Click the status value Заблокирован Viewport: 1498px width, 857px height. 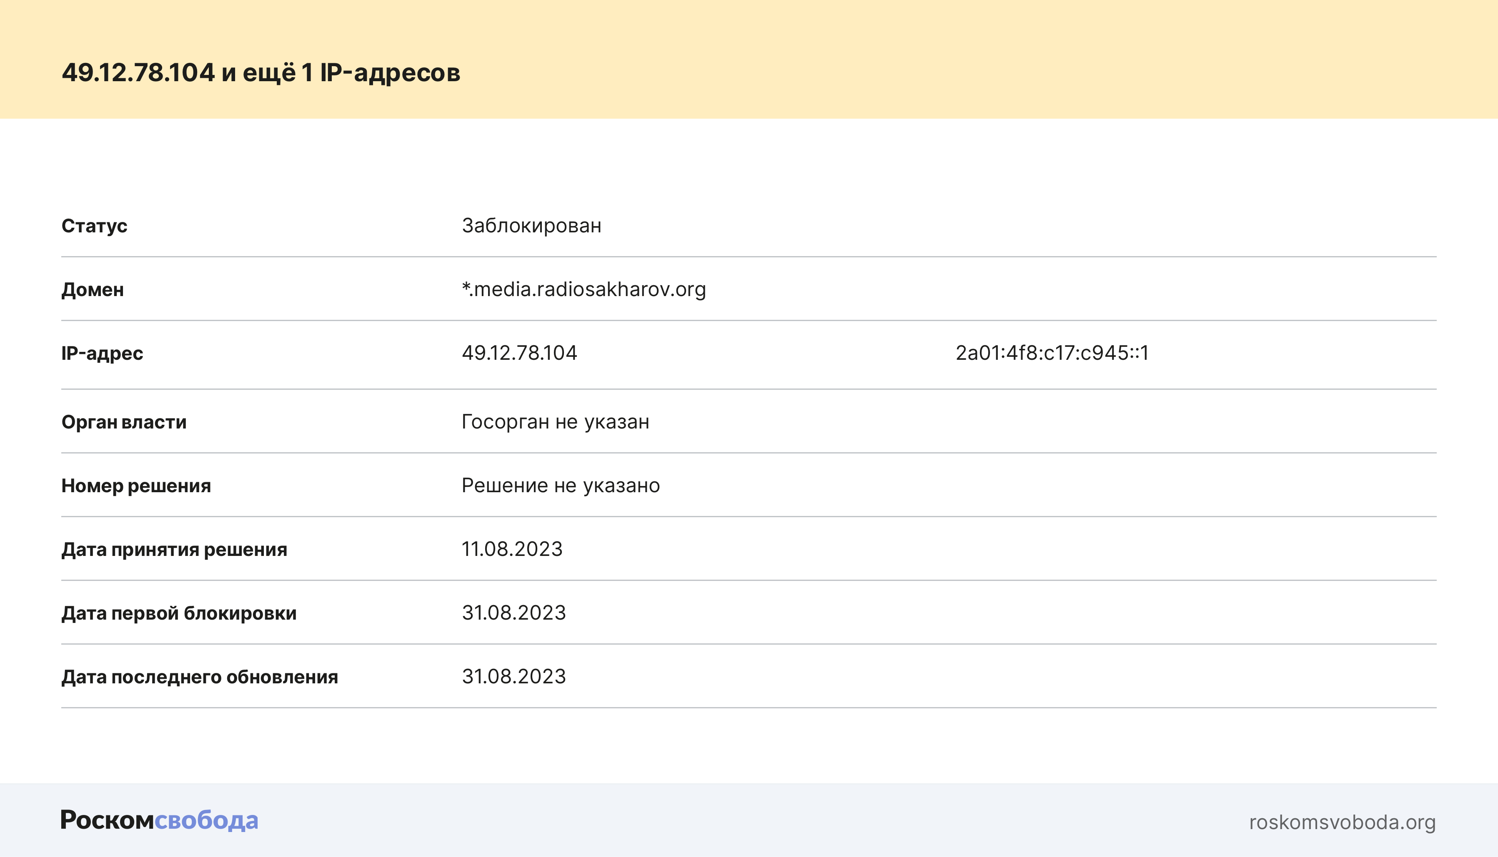(x=531, y=225)
